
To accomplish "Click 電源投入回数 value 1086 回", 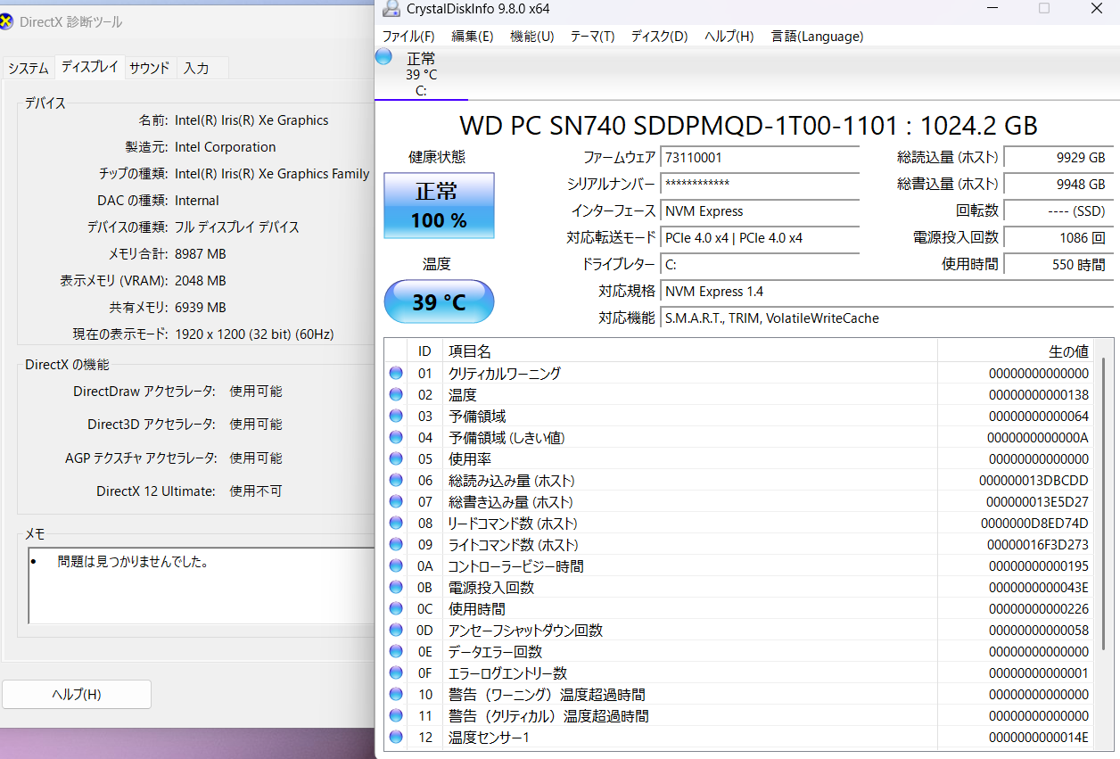I will click(1058, 238).
